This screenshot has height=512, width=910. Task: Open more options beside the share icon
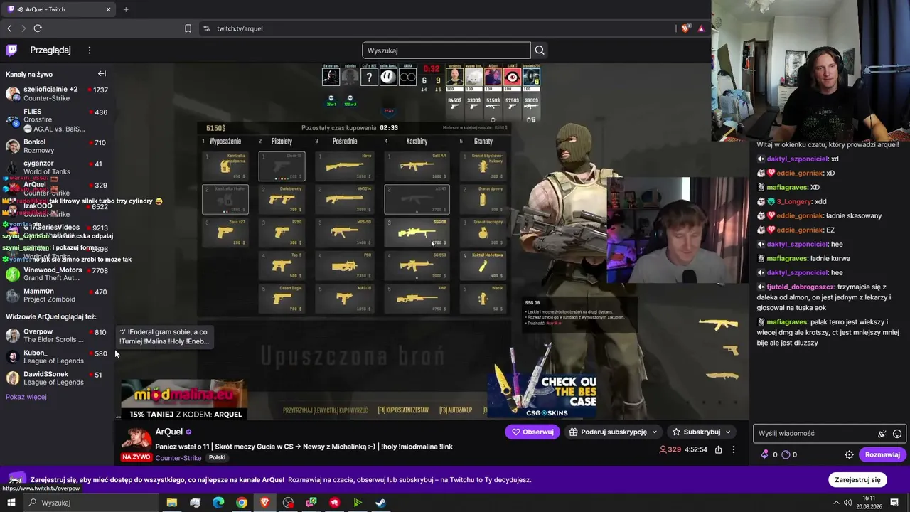click(734, 449)
